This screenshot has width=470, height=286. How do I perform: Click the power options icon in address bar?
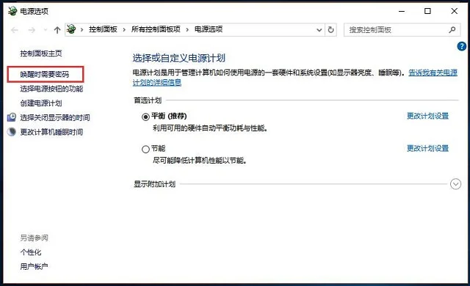point(71,29)
